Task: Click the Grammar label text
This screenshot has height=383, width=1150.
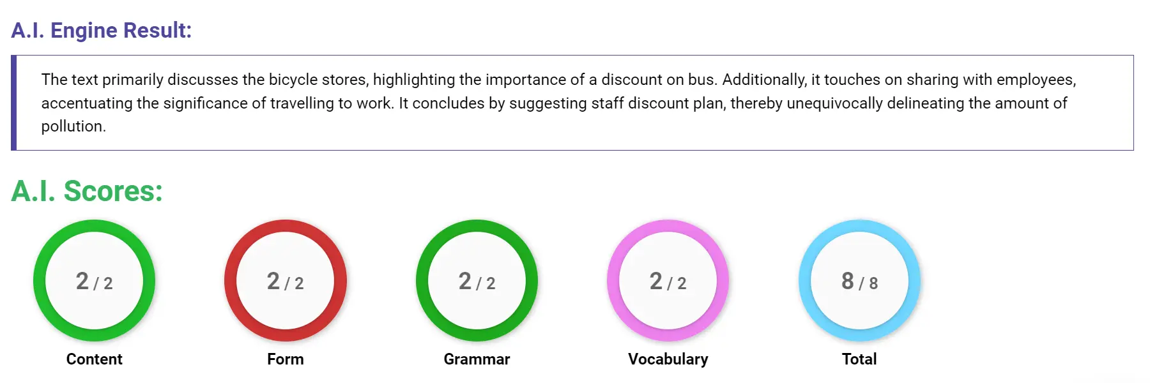Action: pos(477,359)
